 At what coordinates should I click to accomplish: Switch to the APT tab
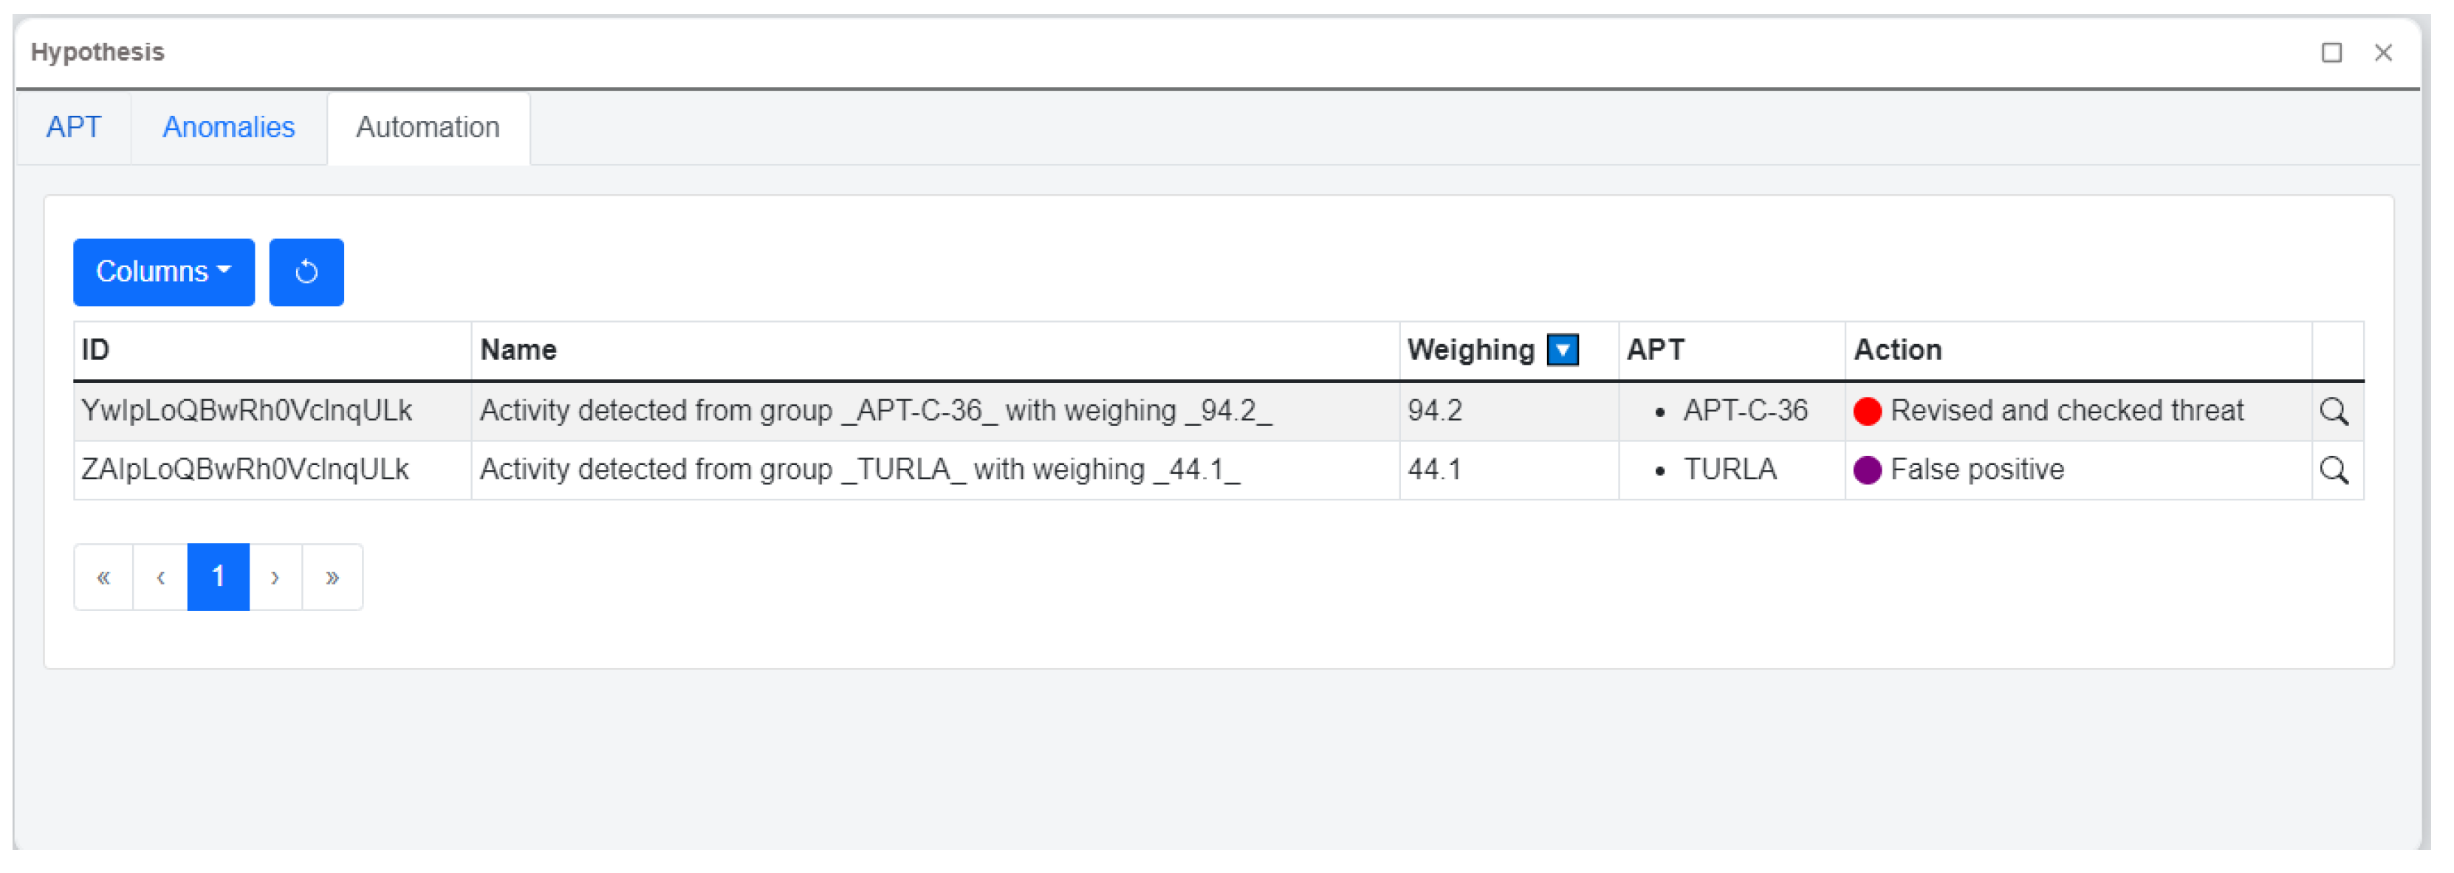(73, 128)
